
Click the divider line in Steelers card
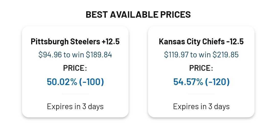75,94
